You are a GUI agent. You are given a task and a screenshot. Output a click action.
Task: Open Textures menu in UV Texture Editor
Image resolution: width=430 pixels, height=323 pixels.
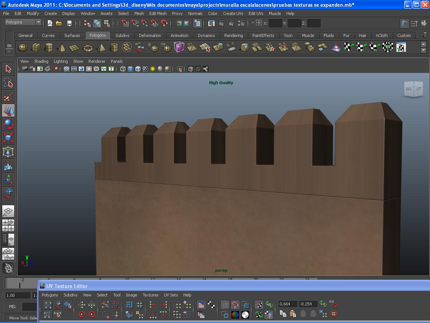150,295
